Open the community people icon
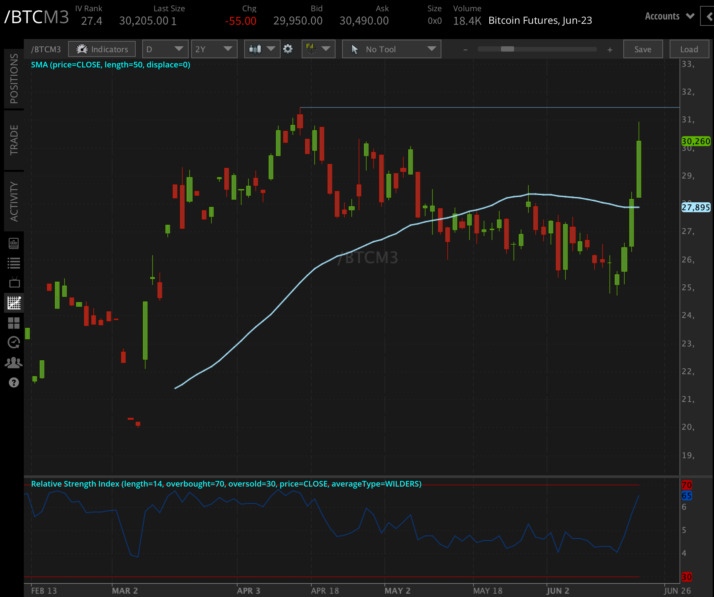The image size is (714, 597). pyautogui.click(x=14, y=363)
